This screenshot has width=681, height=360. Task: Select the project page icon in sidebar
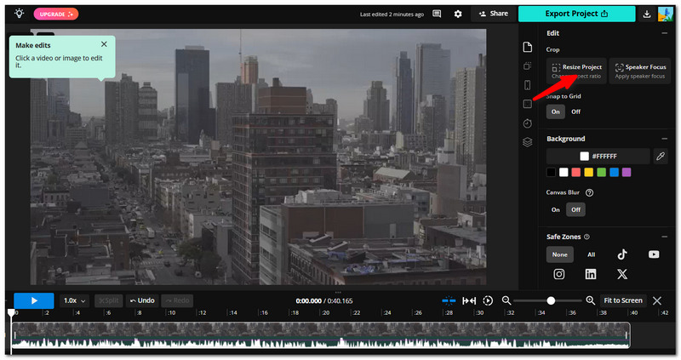pyautogui.click(x=527, y=47)
